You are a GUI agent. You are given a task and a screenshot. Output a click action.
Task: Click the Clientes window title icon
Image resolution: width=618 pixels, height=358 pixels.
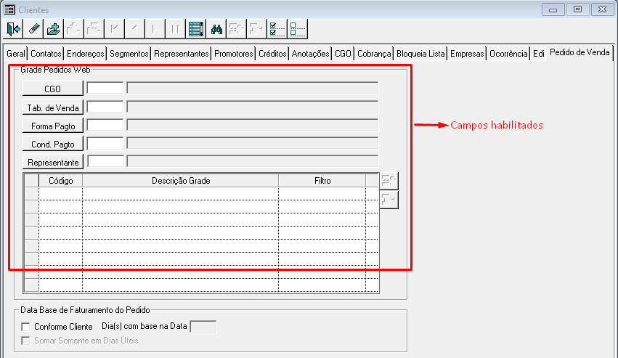pyautogui.click(x=9, y=9)
